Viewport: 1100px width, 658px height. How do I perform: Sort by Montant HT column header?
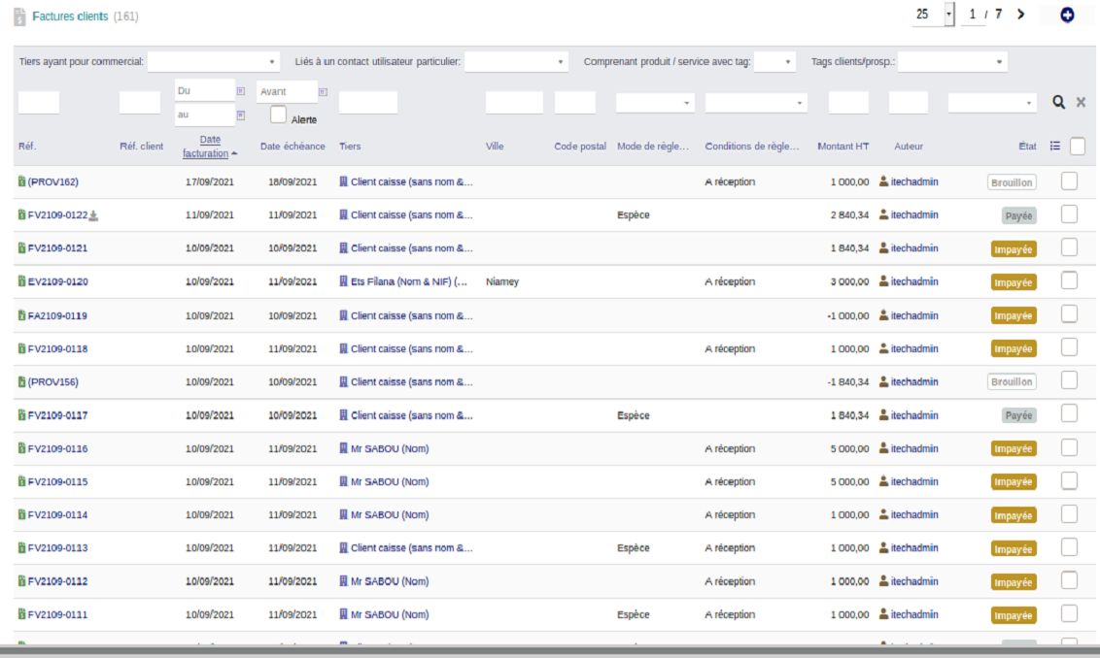click(842, 147)
